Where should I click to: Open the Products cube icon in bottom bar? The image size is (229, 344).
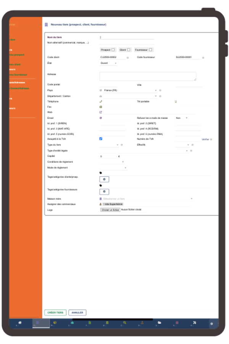click(55, 323)
